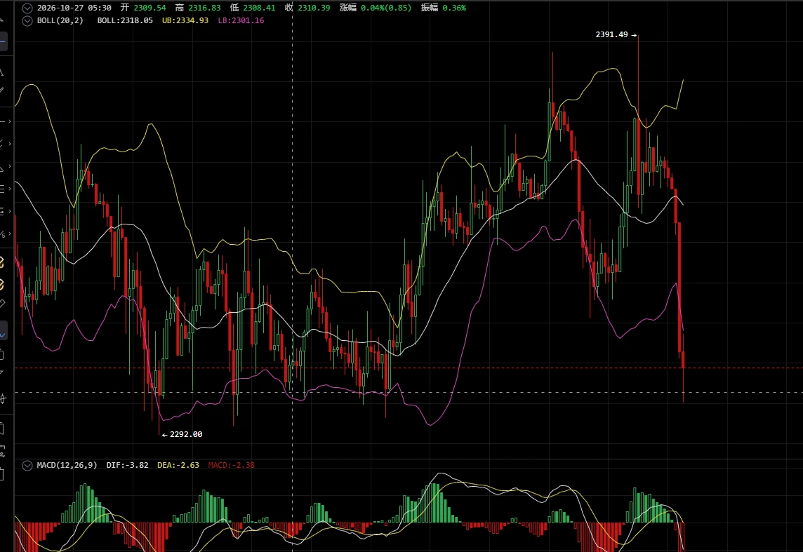Image resolution: width=803 pixels, height=552 pixels.
Task: Select the low price 2308.41
Action: click(x=258, y=8)
